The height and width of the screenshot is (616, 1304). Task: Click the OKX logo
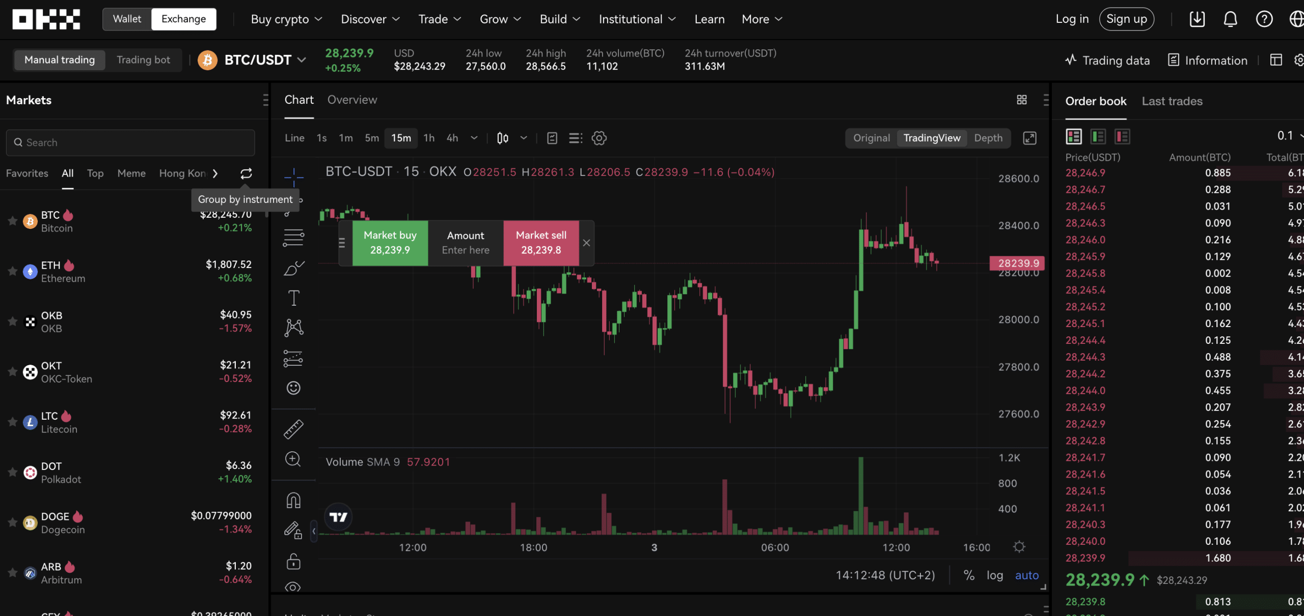[46, 19]
